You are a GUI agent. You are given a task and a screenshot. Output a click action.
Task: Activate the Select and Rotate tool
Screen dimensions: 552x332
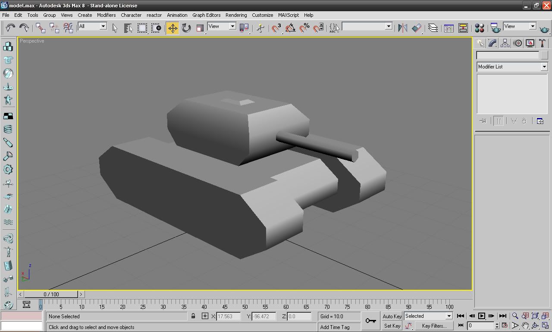186,28
